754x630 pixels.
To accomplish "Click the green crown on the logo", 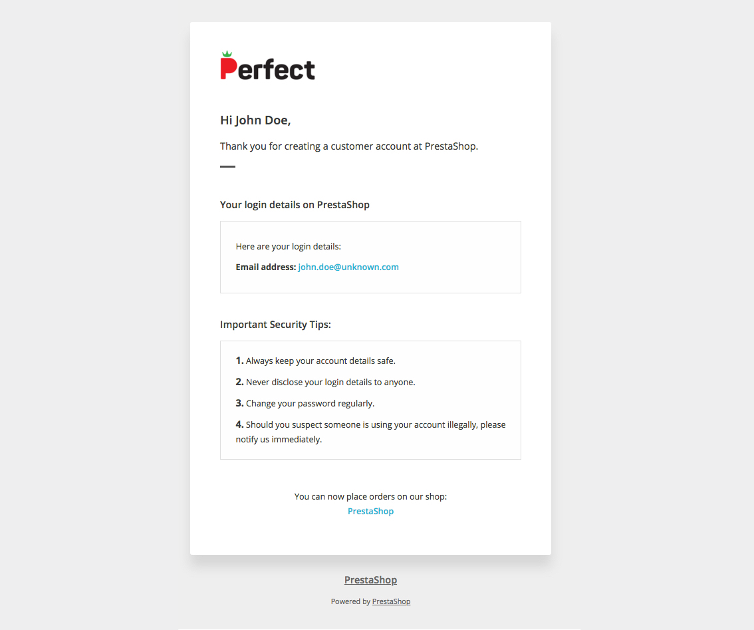I will (x=227, y=54).
